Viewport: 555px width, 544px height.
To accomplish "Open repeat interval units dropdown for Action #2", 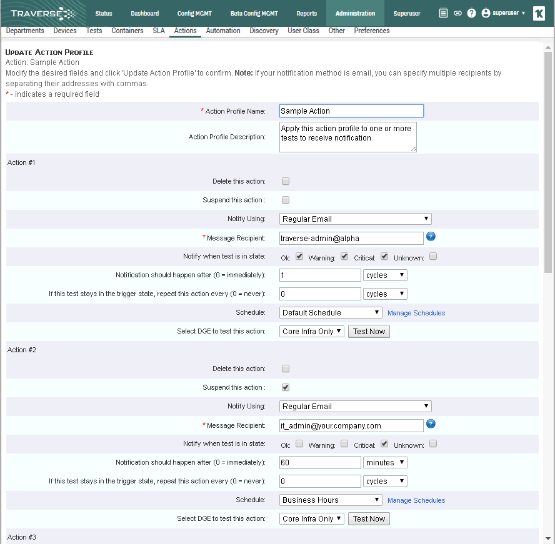I will (x=385, y=482).
